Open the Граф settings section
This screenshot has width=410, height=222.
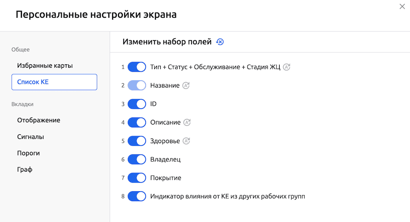coord(25,169)
